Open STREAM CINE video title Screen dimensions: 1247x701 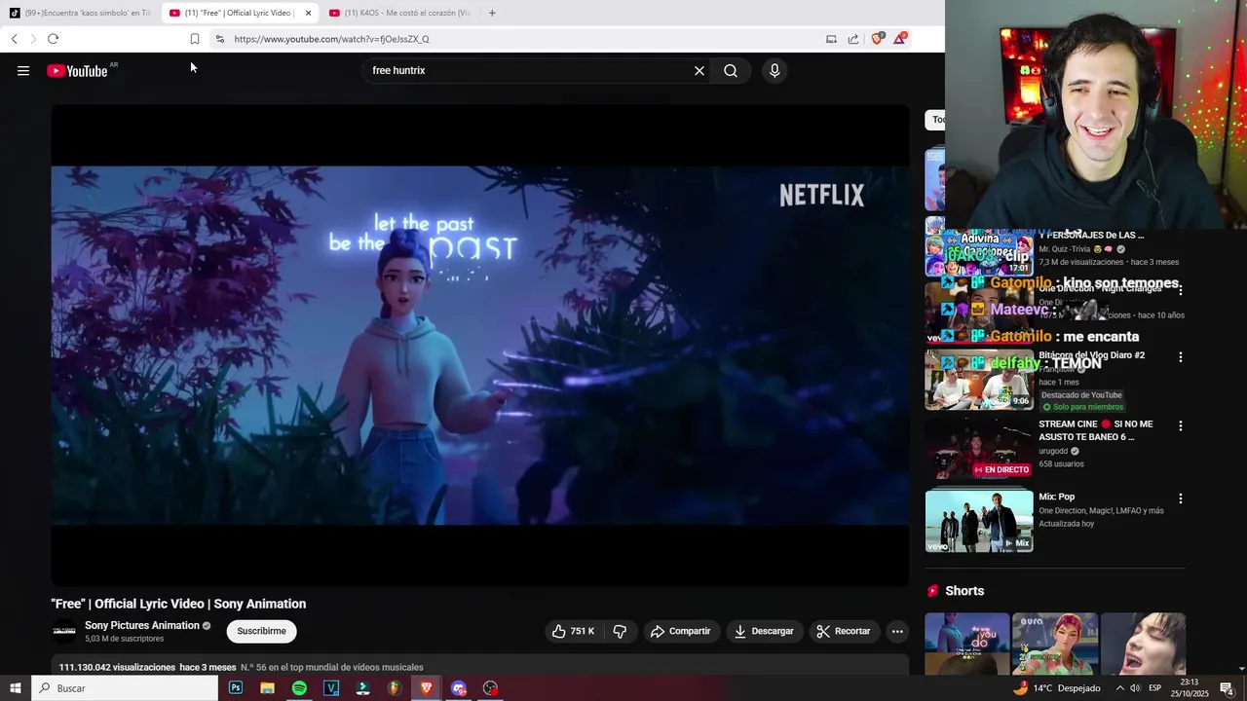coord(1096,430)
